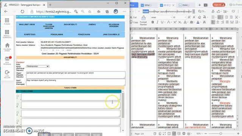Apply bold formatting in WPS Writer
The height and width of the screenshot is (136, 242).
(153, 22)
